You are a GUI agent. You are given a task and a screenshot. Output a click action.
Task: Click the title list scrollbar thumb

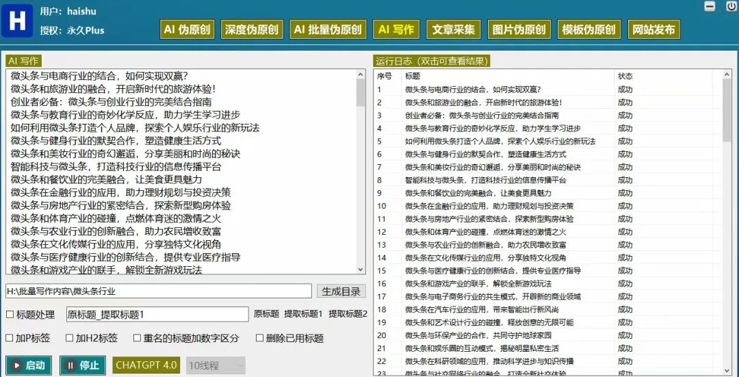pyautogui.click(x=361, y=92)
